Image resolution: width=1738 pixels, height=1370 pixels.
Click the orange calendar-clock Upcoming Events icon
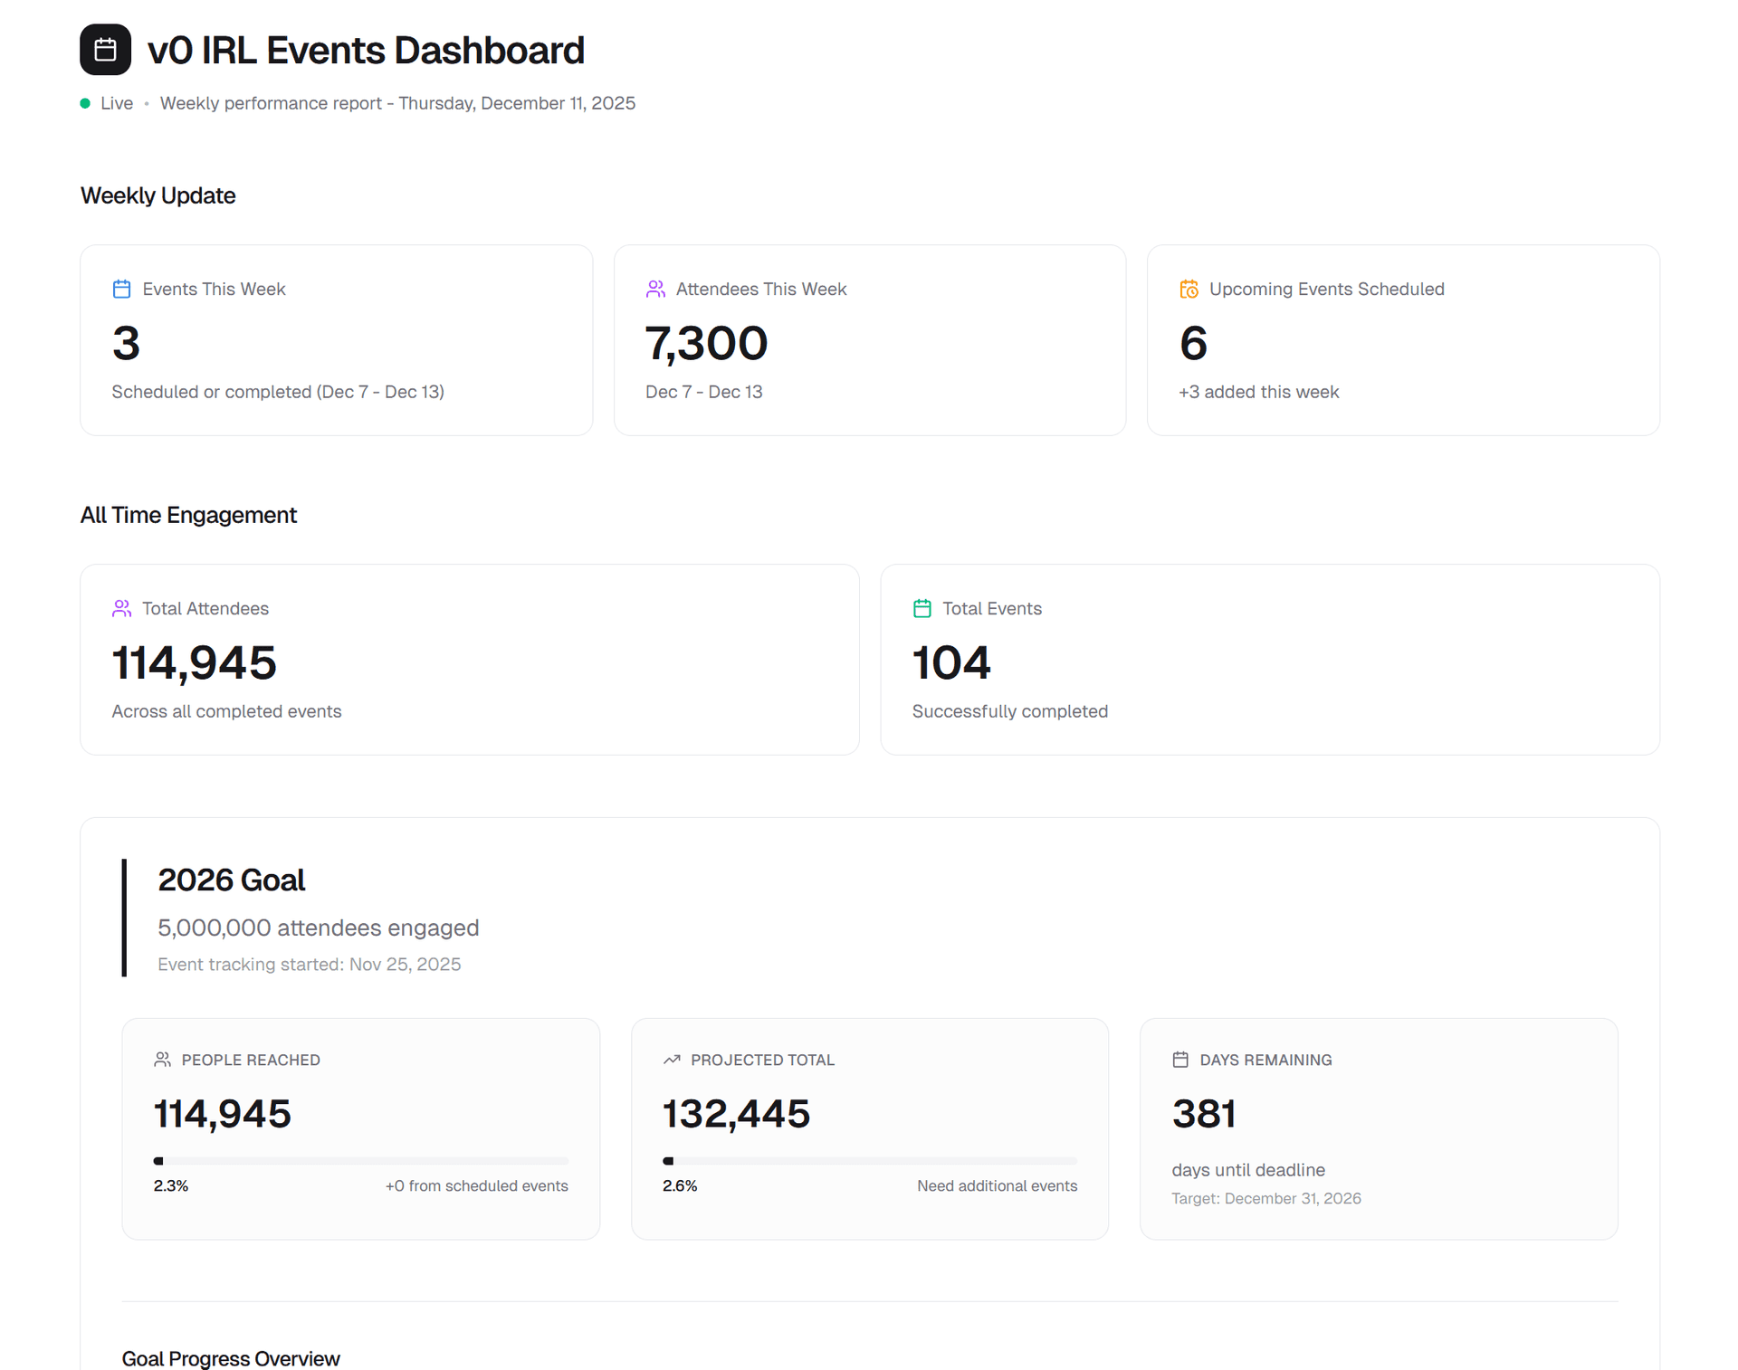click(x=1189, y=289)
